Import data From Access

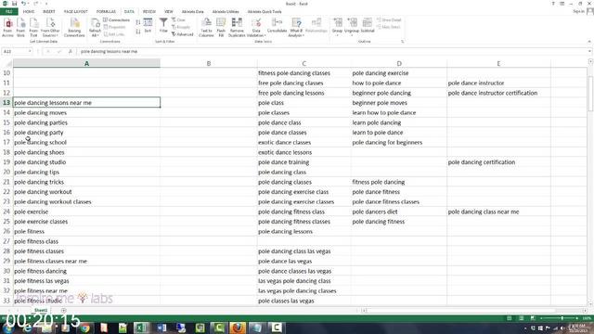(7, 28)
